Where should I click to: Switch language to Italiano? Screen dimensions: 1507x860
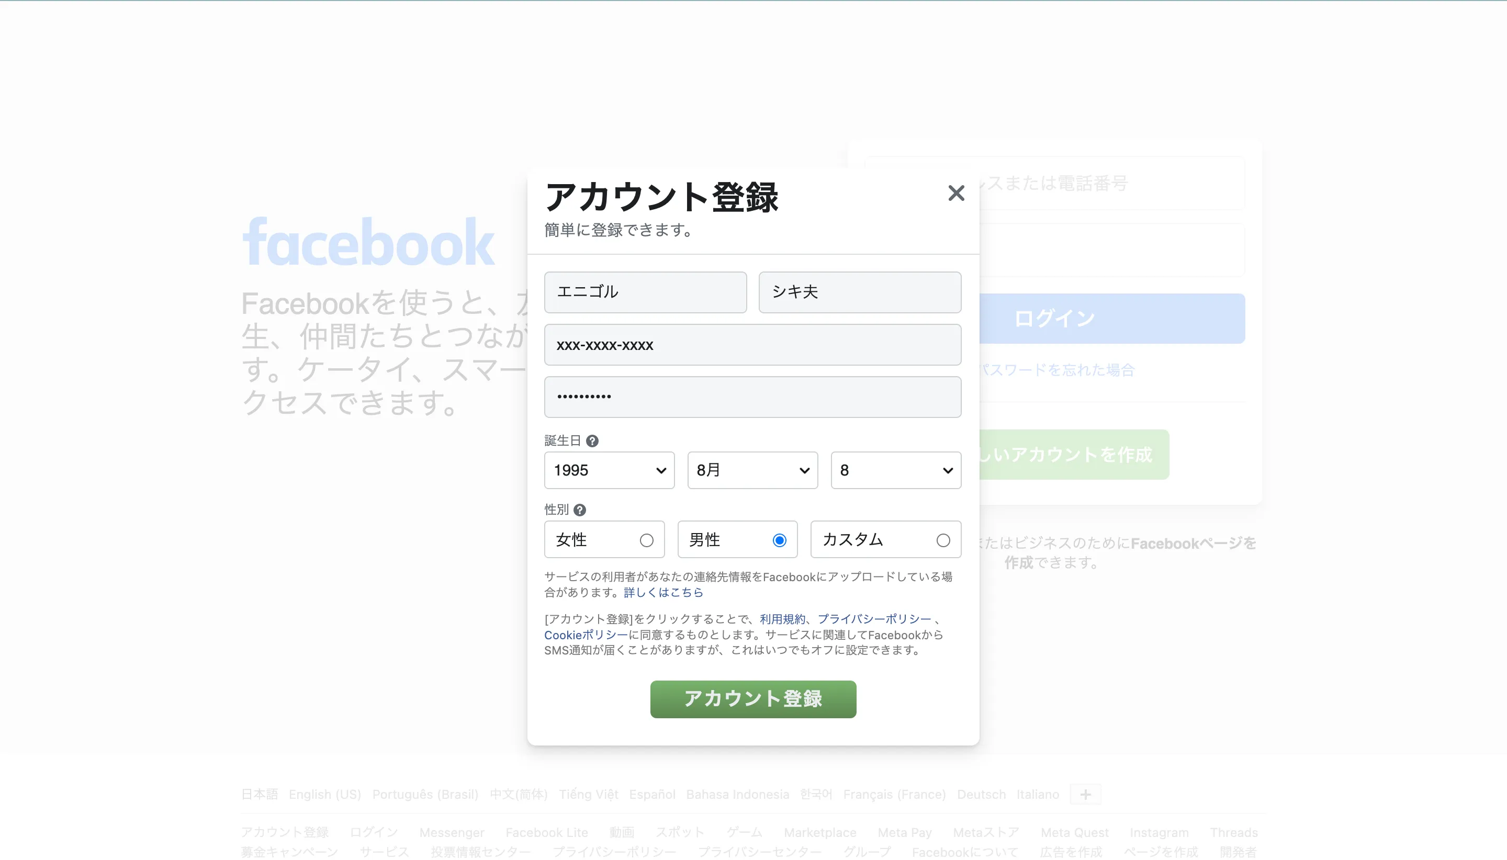1037,795
